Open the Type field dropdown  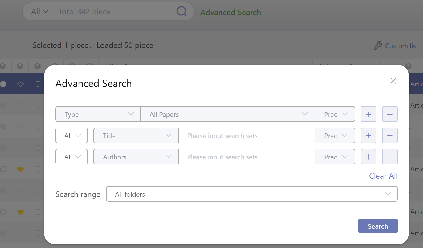pyautogui.click(x=98, y=114)
